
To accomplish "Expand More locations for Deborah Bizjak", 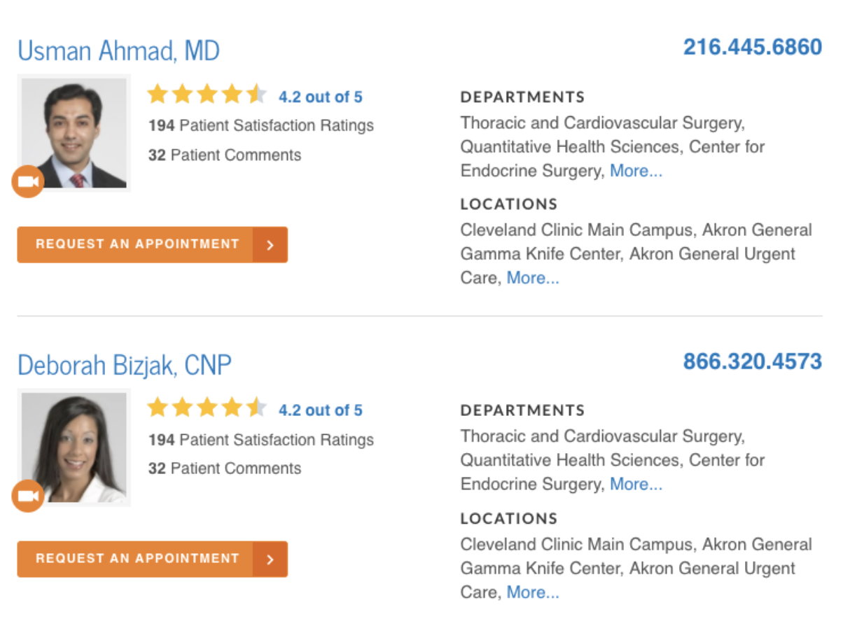I will tap(533, 592).
